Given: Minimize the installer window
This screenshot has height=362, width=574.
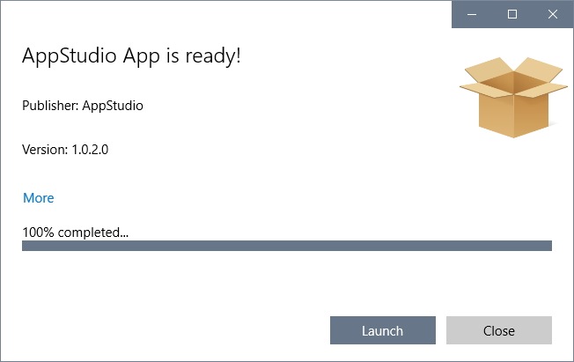Looking at the screenshot, I should point(472,14).
